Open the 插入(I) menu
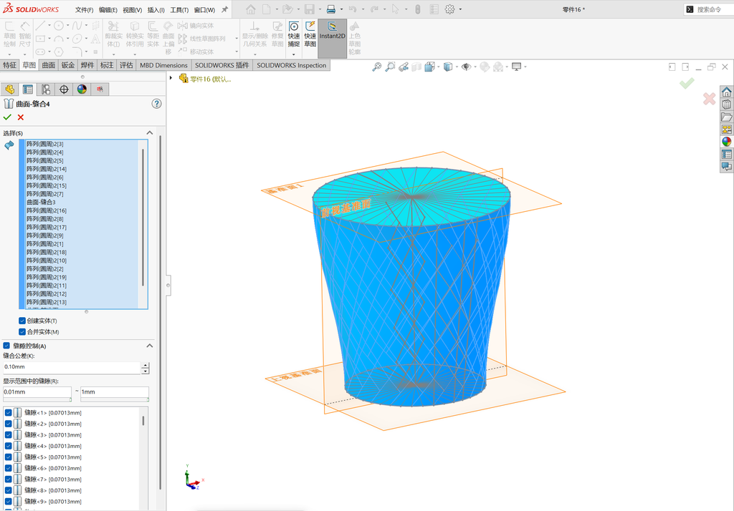This screenshot has width=734, height=511. (156, 10)
